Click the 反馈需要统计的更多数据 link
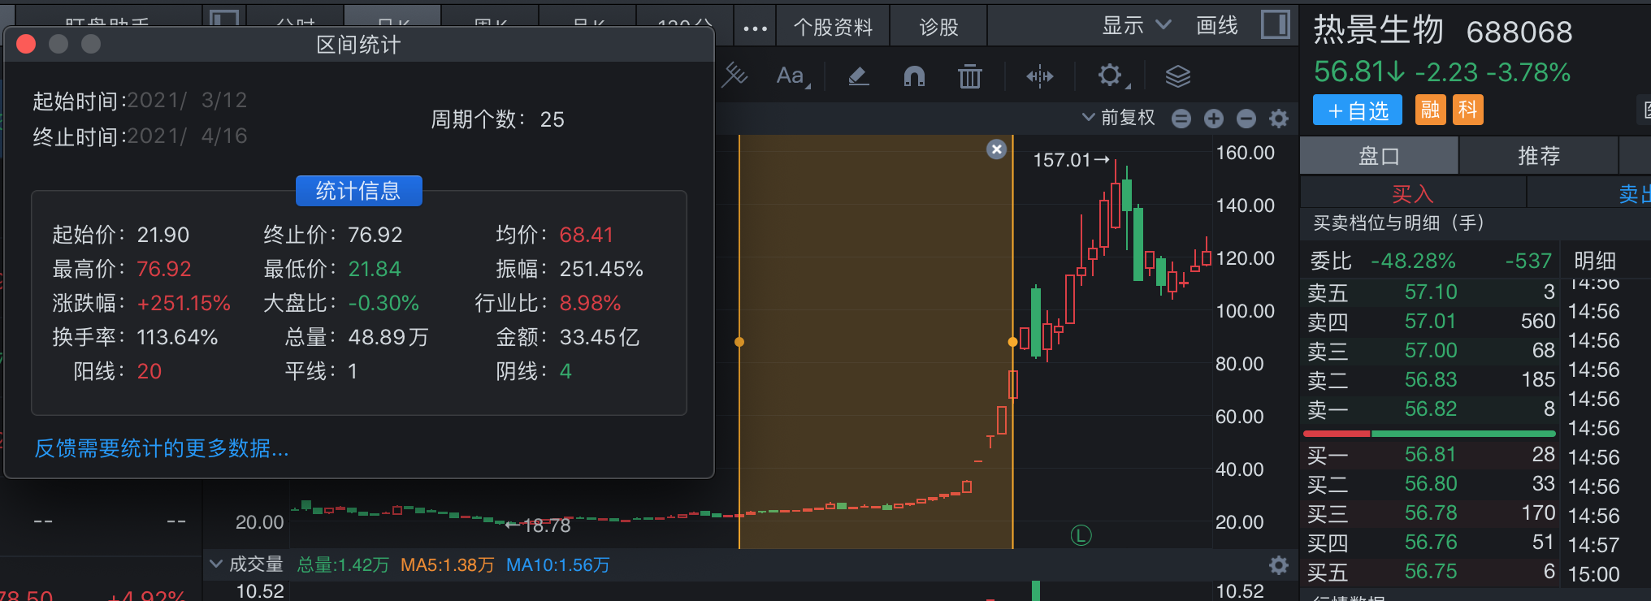This screenshot has width=1651, height=601. (162, 448)
